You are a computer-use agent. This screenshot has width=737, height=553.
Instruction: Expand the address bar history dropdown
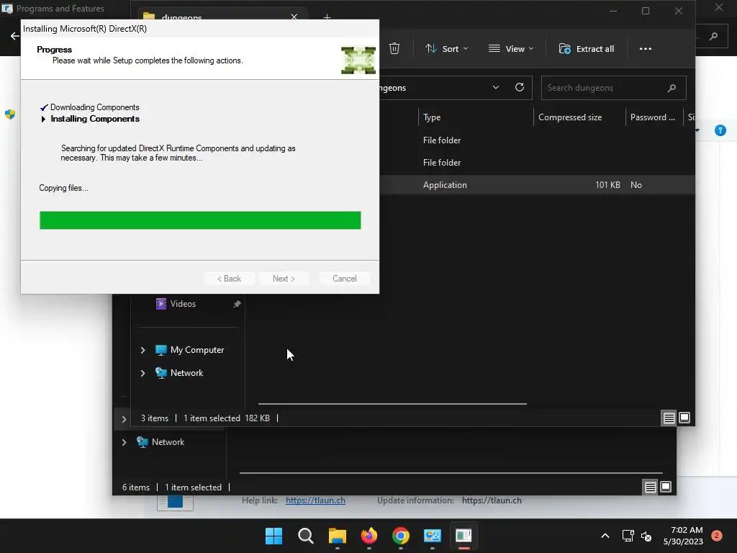pyautogui.click(x=495, y=87)
